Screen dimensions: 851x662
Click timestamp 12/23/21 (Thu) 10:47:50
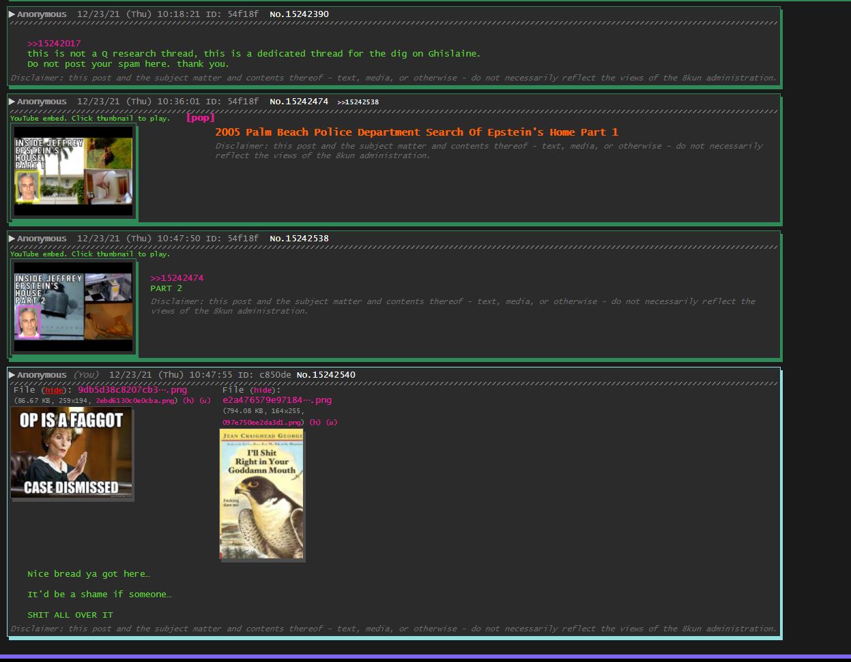tap(139, 239)
